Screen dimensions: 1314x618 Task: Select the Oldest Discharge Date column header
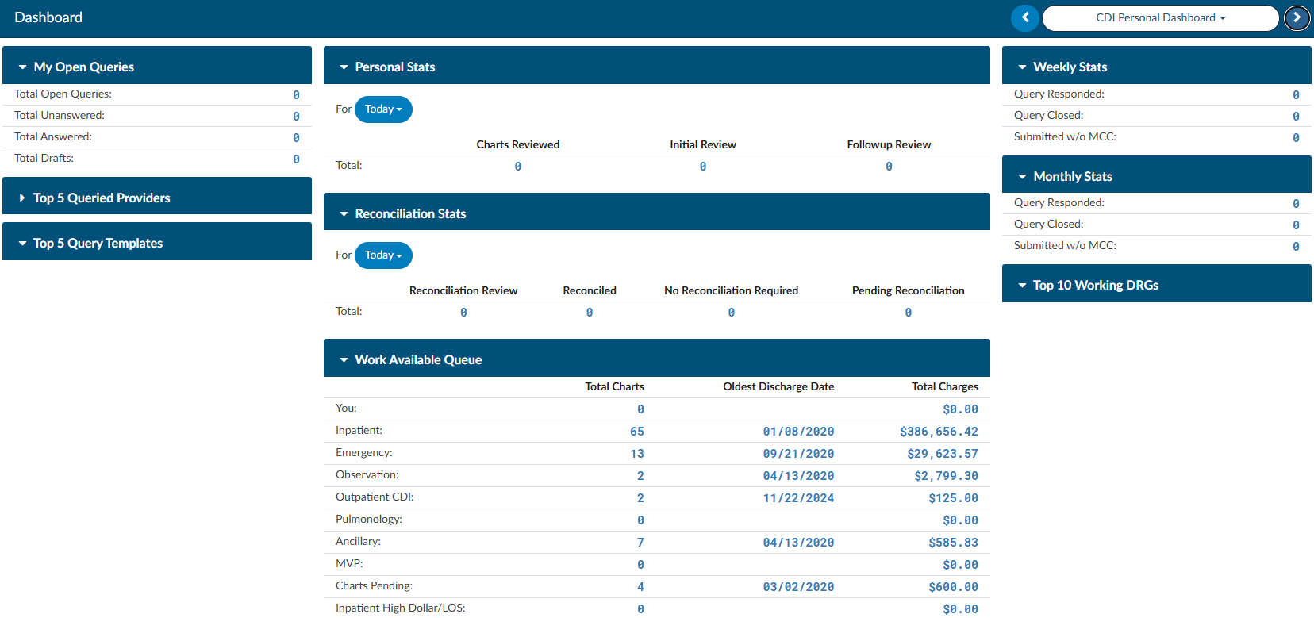pos(778,386)
